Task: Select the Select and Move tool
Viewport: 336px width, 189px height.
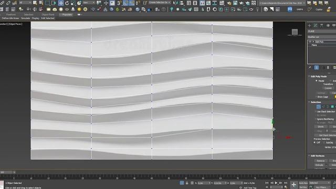Action: (61, 3)
